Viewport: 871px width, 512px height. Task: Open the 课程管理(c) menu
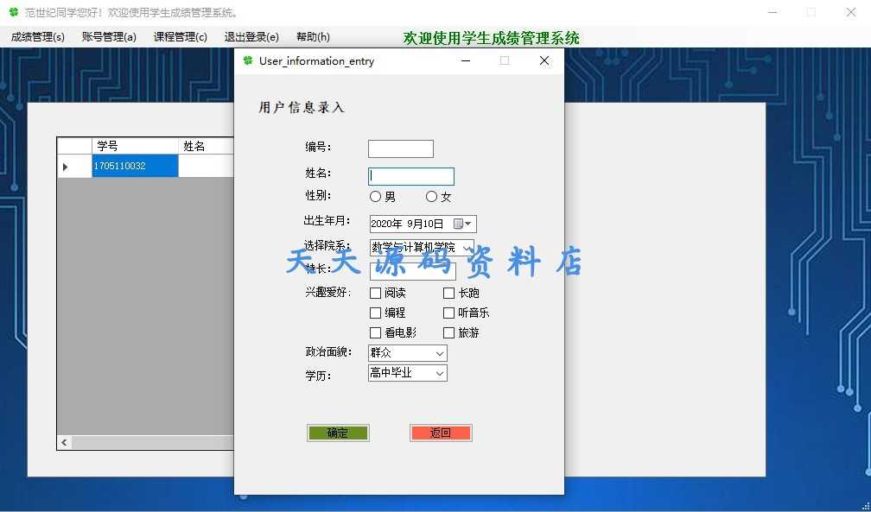click(x=180, y=37)
